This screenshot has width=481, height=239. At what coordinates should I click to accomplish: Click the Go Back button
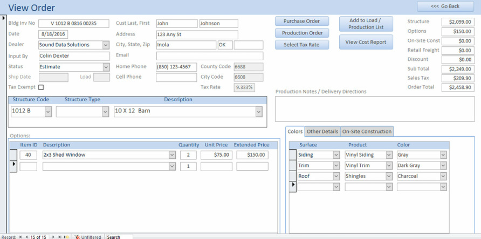point(445,6)
